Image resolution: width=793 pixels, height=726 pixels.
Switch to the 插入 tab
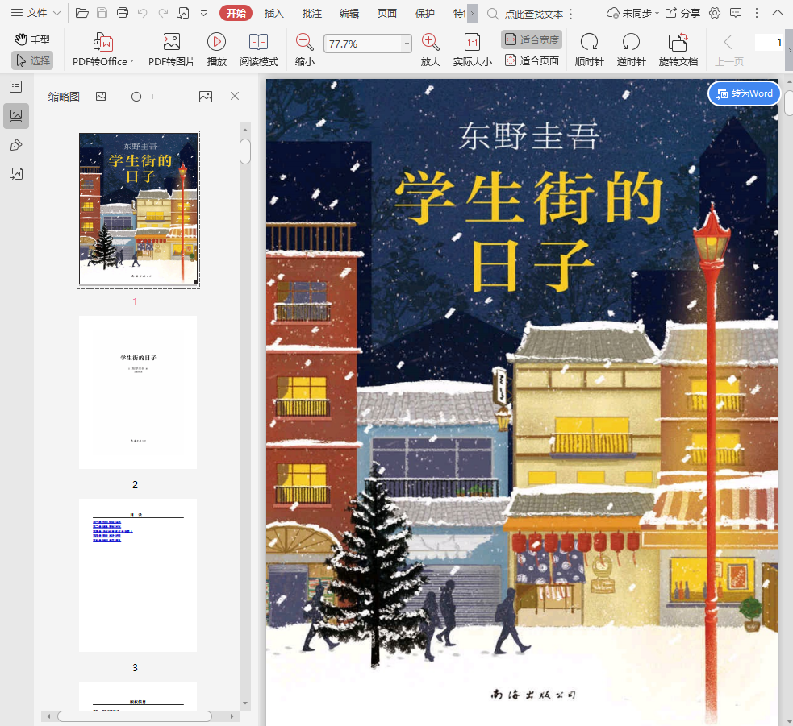click(x=274, y=14)
